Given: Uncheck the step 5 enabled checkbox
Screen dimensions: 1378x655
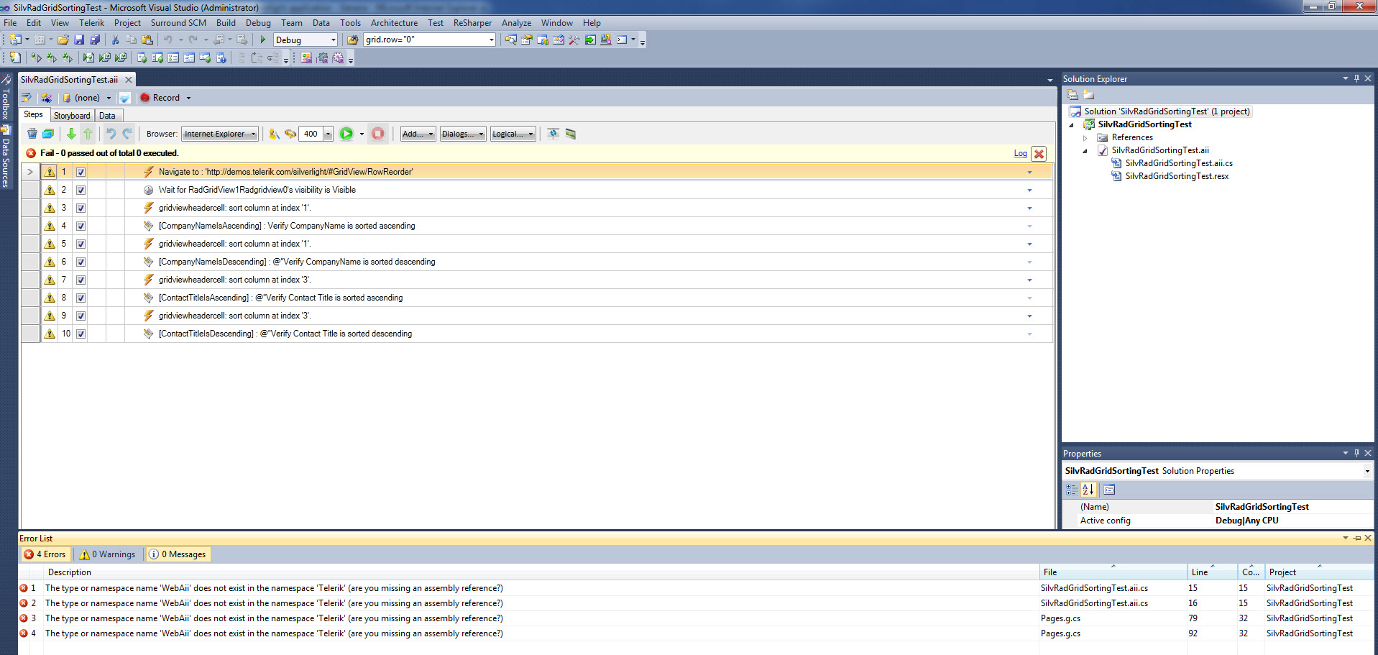Looking at the screenshot, I should 81,244.
